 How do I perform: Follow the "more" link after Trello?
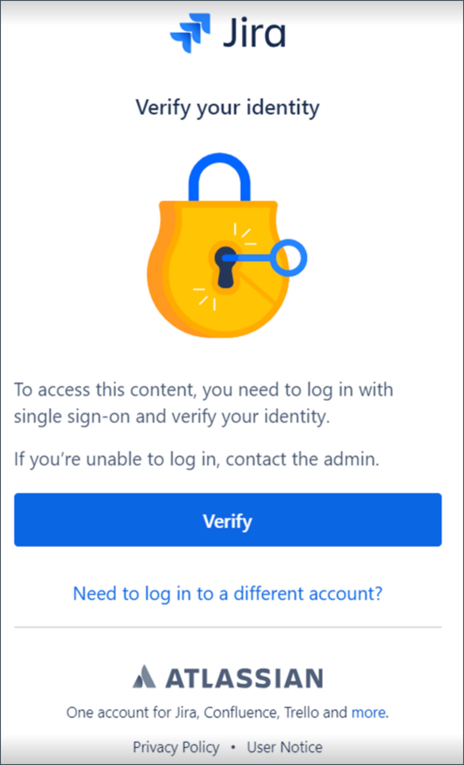click(368, 712)
